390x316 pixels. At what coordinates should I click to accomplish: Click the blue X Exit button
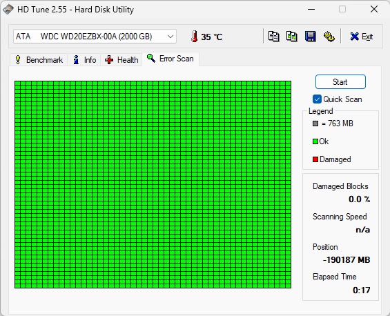[x=362, y=37]
